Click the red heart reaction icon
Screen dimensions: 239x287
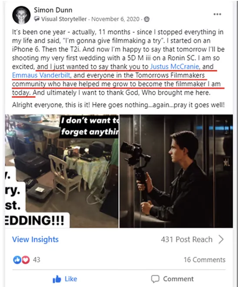26,260
